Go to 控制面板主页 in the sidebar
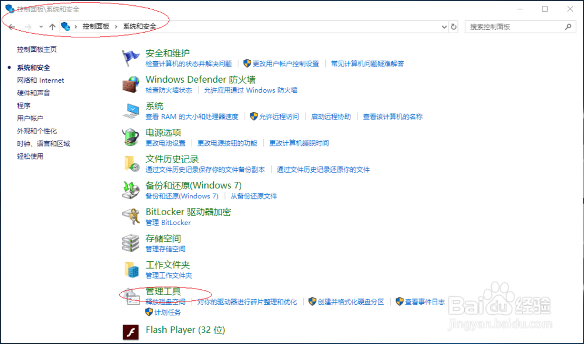Image resolution: width=584 pixels, height=344 pixels. click(36, 49)
